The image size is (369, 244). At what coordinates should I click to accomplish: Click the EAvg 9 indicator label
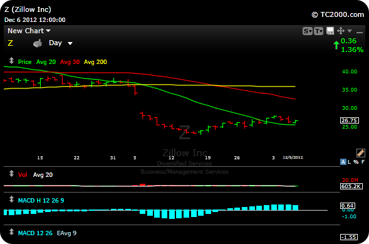click(66, 233)
